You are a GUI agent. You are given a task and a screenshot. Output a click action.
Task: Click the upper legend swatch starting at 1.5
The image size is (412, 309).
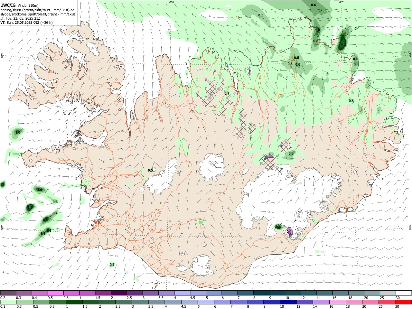point(103,293)
